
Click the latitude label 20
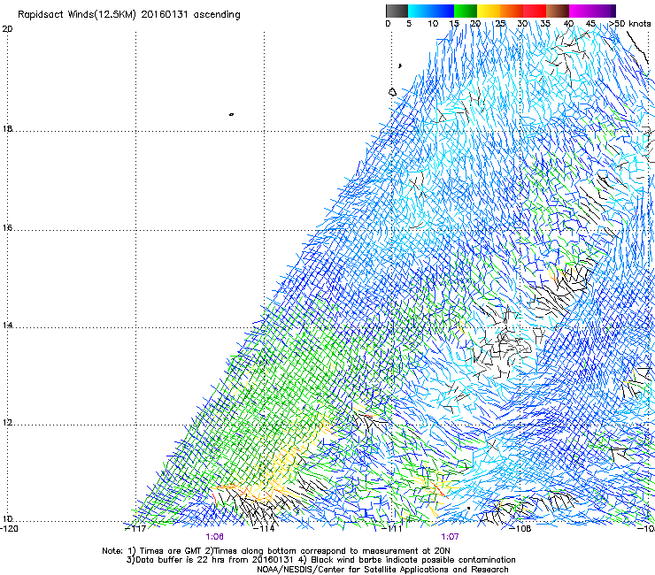click(x=7, y=29)
